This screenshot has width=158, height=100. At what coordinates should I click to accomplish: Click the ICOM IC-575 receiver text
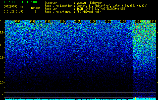click(101, 9)
